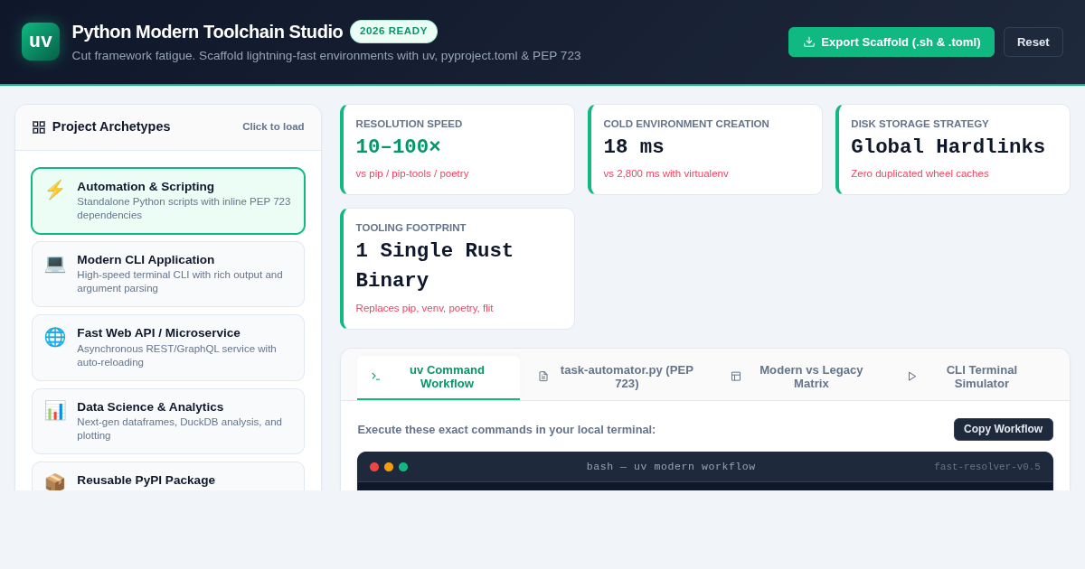This screenshot has height=569, width=1085.
Task: Open the Modern vs Legacy Matrix tab
Action: (x=799, y=377)
